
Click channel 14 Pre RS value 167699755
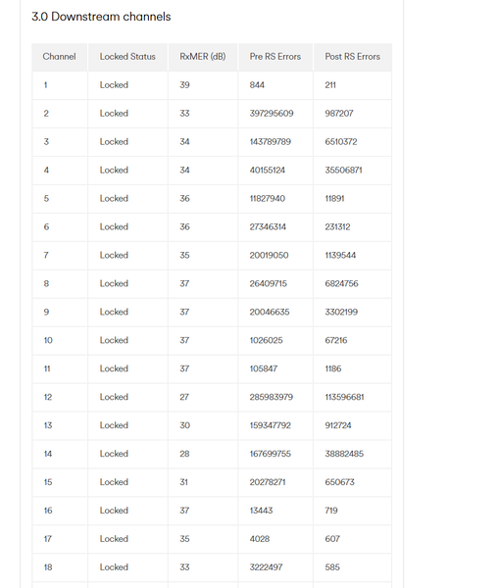(x=271, y=454)
